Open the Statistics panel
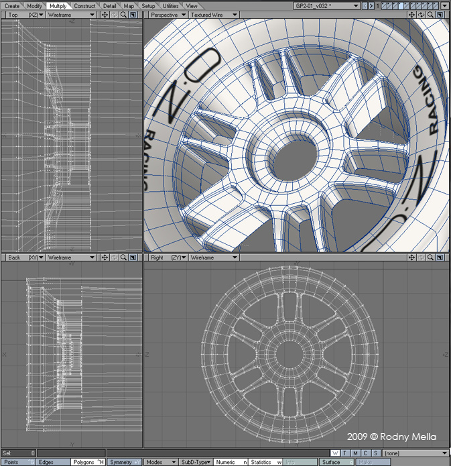This screenshot has width=451, height=466. click(265, 462)
